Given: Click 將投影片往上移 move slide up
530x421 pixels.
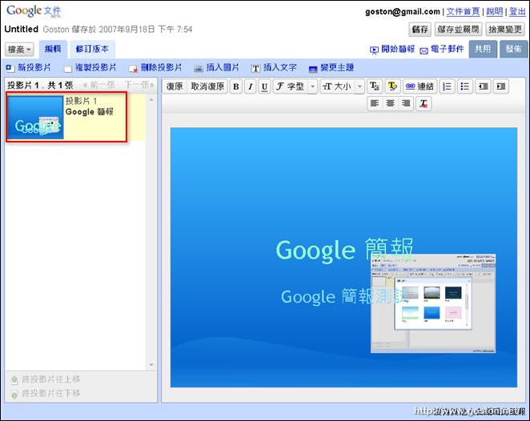Looking at the screenshot, I should click(46, 379).
